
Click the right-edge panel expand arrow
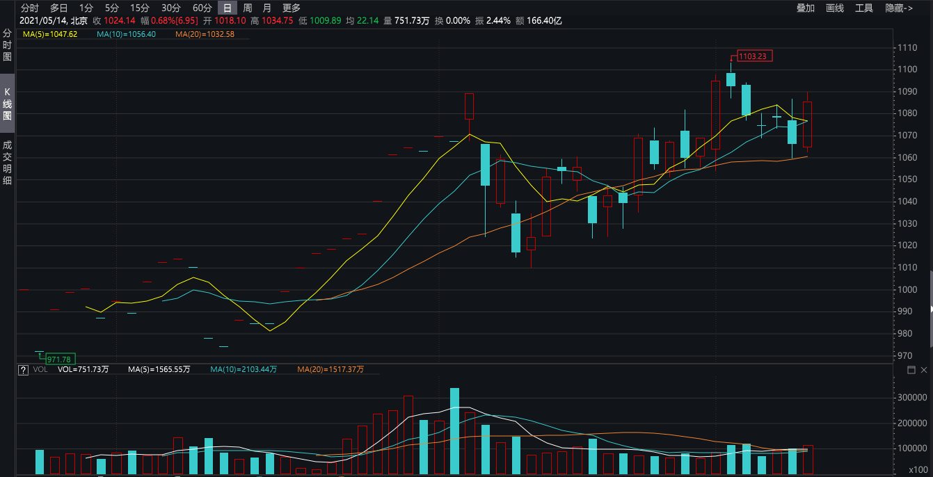[x=931, y=309]
